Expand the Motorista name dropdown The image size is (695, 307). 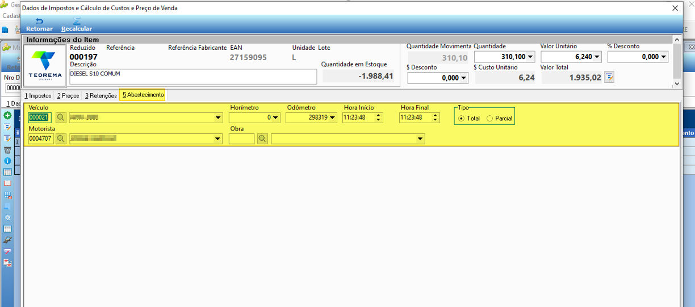(x=218, y=138)
